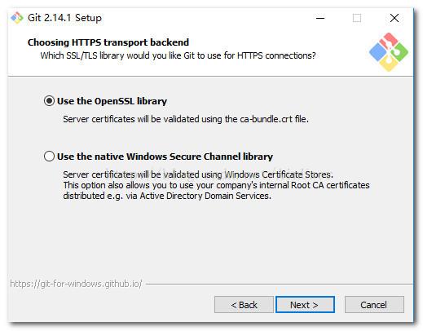Minimize the Git Setup window

pyautogui.click(x=320, y=18)
